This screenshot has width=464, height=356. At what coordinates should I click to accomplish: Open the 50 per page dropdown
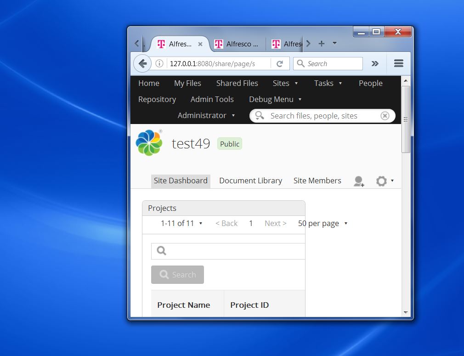[x=323, y=223]
